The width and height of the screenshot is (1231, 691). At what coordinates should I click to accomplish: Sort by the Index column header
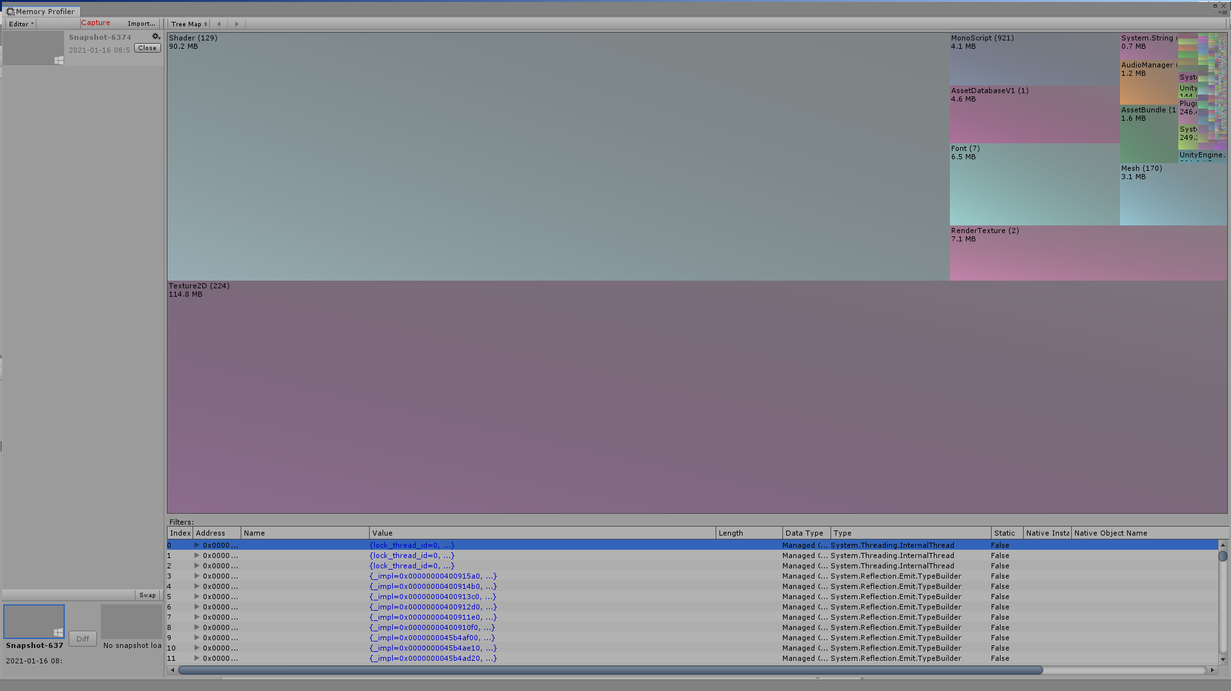180,533
